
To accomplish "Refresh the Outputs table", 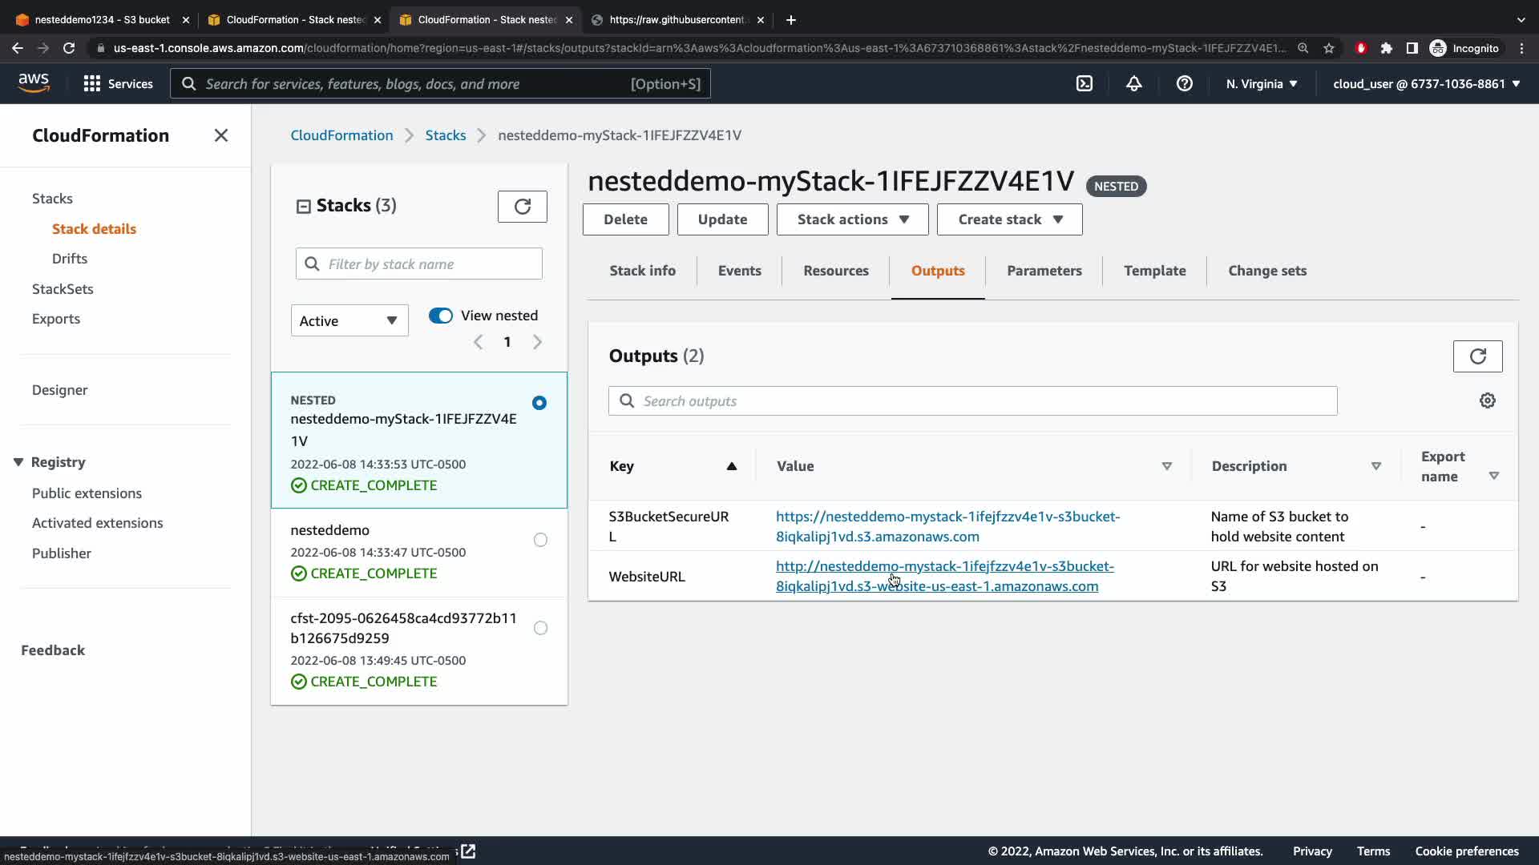I will pos(1476,356).
